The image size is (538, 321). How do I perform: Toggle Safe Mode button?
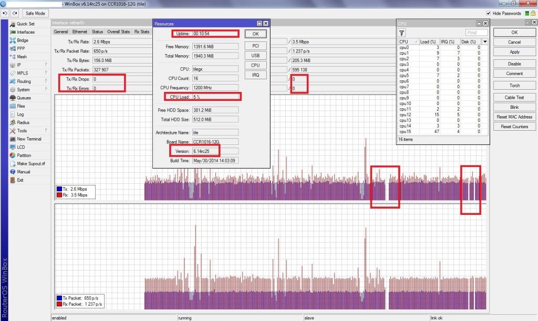click(x=35, y=13)
